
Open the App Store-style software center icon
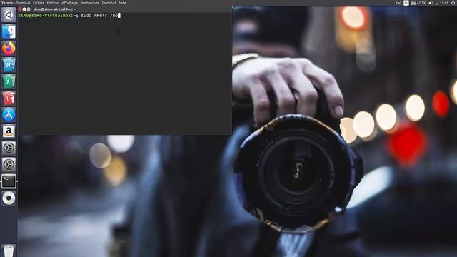[9, 114]
